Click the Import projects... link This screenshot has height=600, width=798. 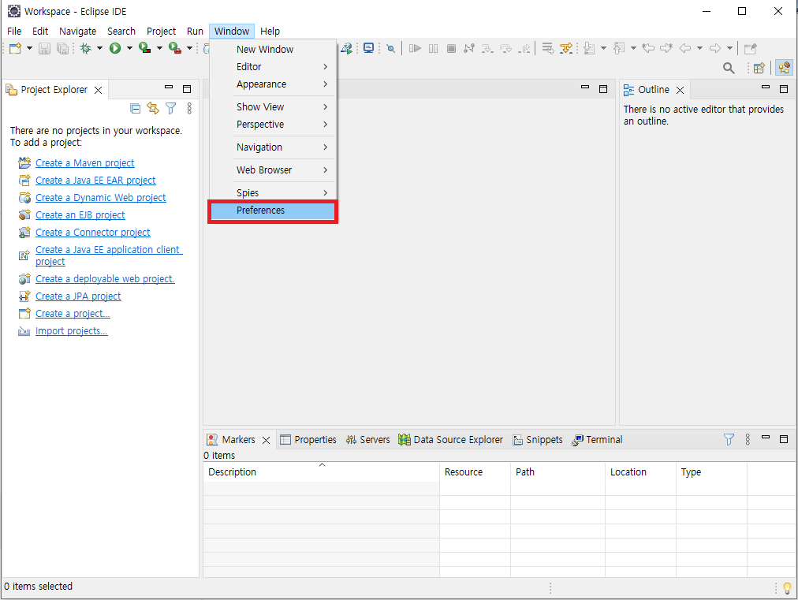pos(72,331)
